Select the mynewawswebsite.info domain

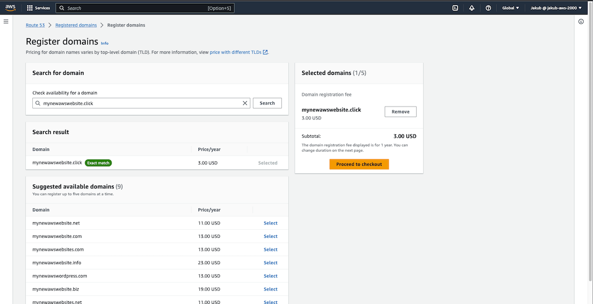point(270,263)
